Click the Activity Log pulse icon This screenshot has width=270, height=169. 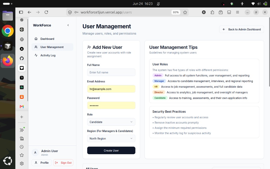[x=36, y=55]
